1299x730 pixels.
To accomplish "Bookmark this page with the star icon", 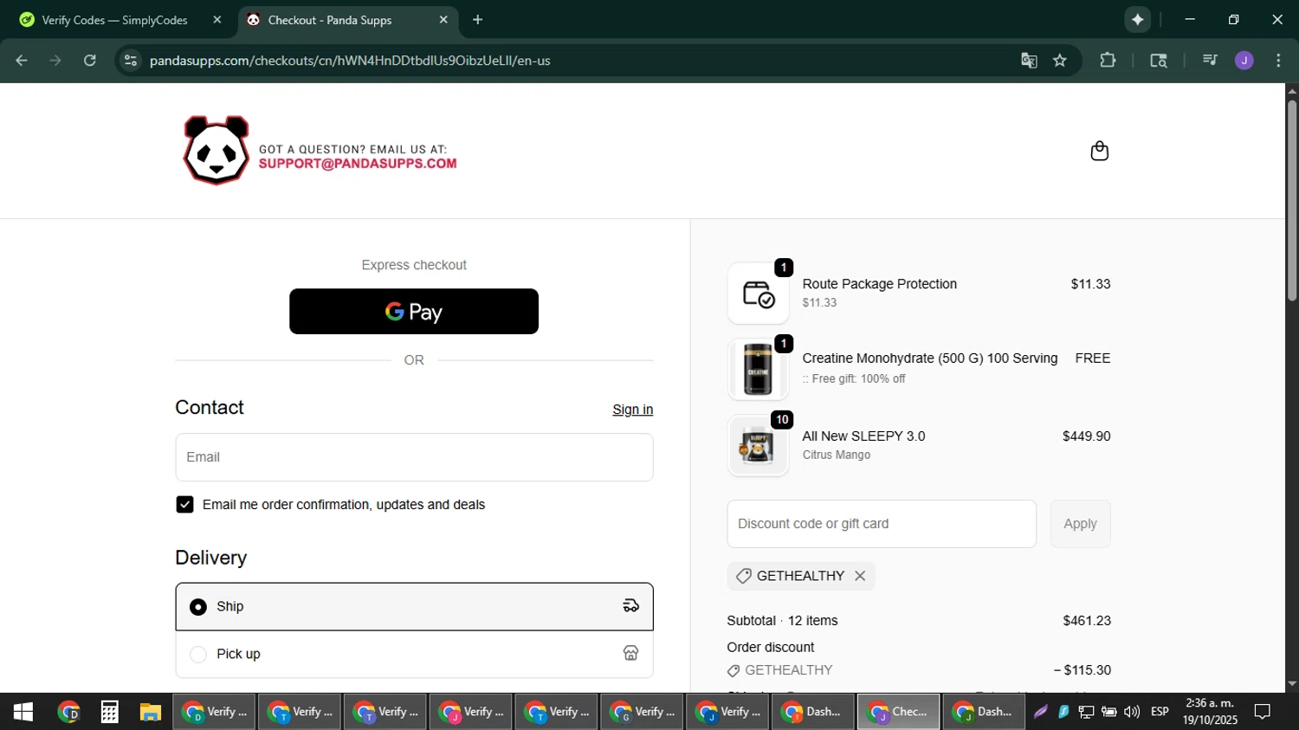I will (x=1060, y=61).
